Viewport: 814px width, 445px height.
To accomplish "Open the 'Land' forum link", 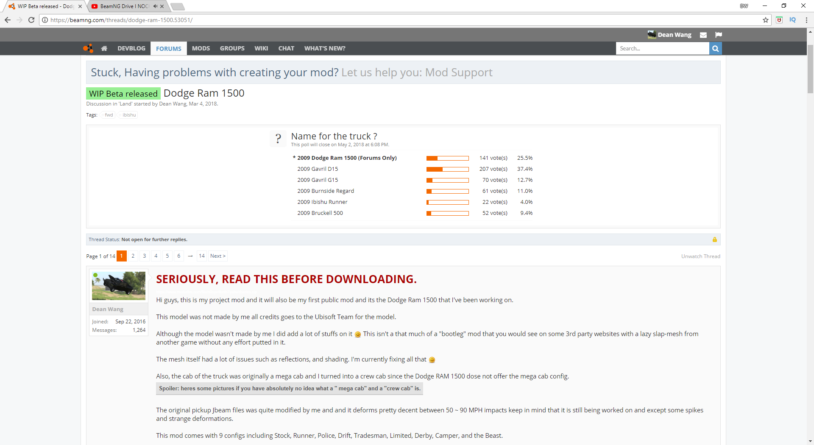I will click(x=125, y=104).
